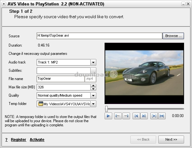
Task: Open the Register link
Action: coord(18,139)
